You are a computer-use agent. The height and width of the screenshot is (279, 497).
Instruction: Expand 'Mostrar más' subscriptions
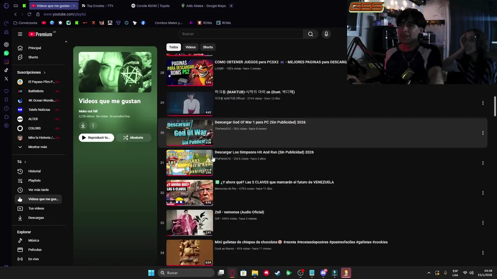pos(37,147)
